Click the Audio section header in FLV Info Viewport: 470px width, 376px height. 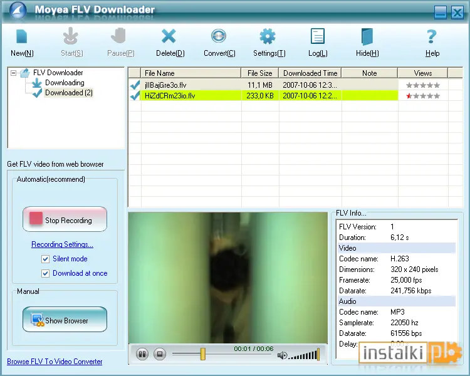pyautogui.click(x=397, y=301)
